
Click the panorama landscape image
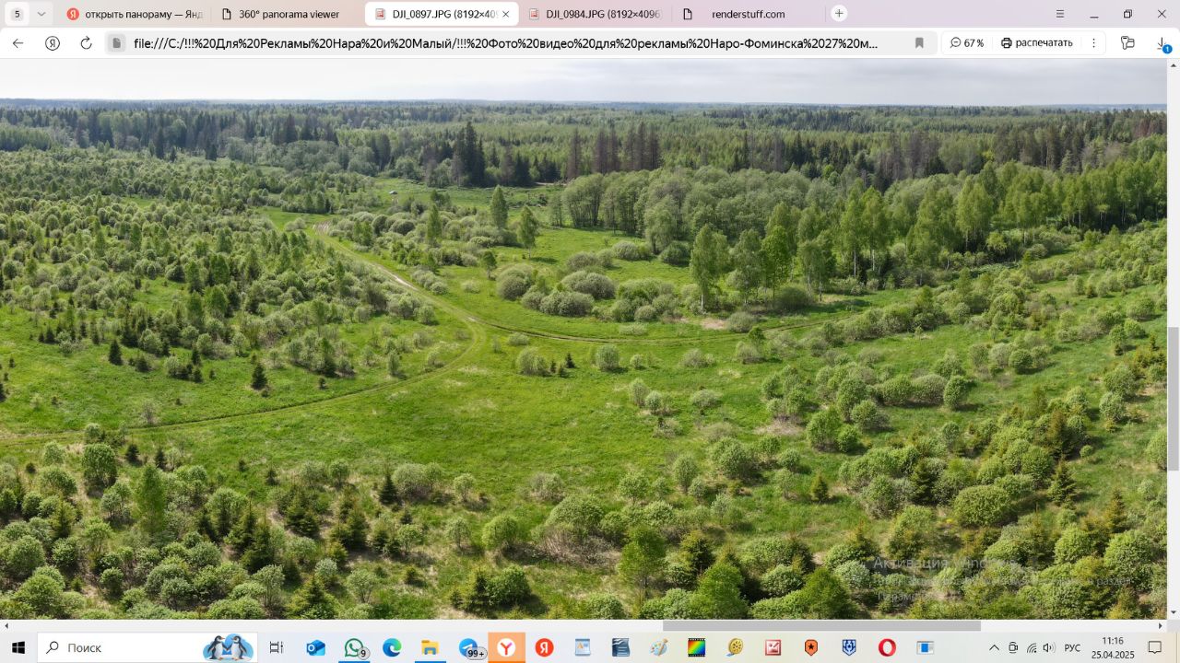tap(583, 339)
